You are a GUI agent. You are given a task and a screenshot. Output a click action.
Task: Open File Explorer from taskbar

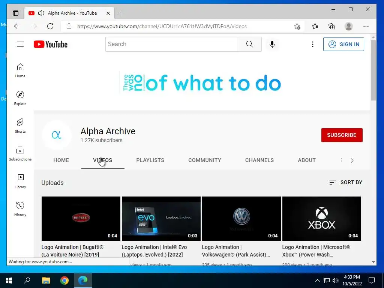46,280
